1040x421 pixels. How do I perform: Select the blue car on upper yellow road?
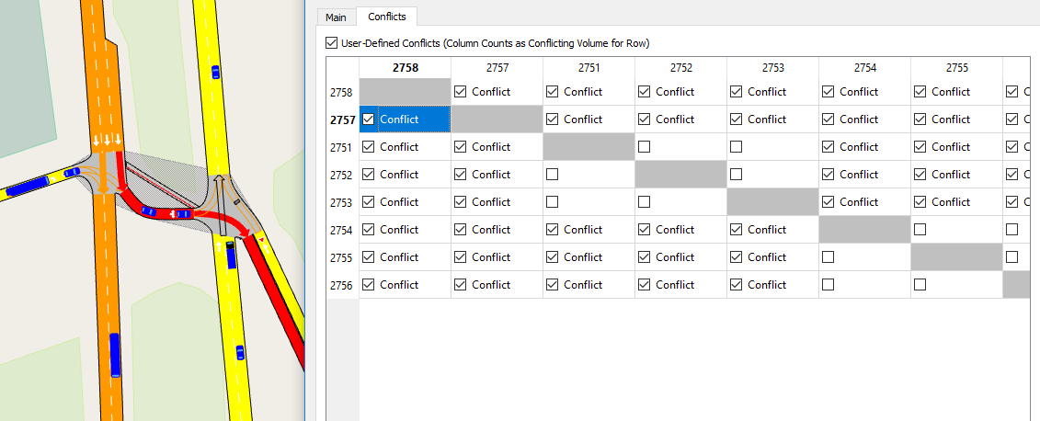(215, 71)
